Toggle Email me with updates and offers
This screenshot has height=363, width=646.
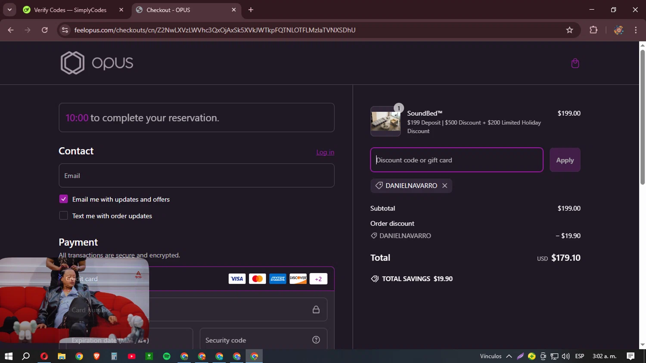click(x=63, y=199)
